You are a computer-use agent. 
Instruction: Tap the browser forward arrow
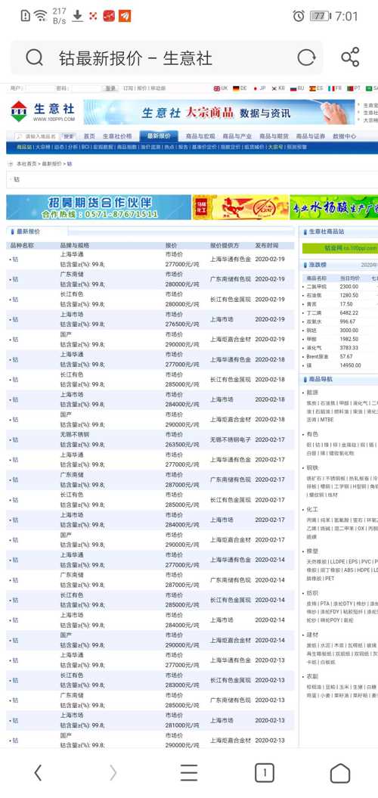pos(113,772)
